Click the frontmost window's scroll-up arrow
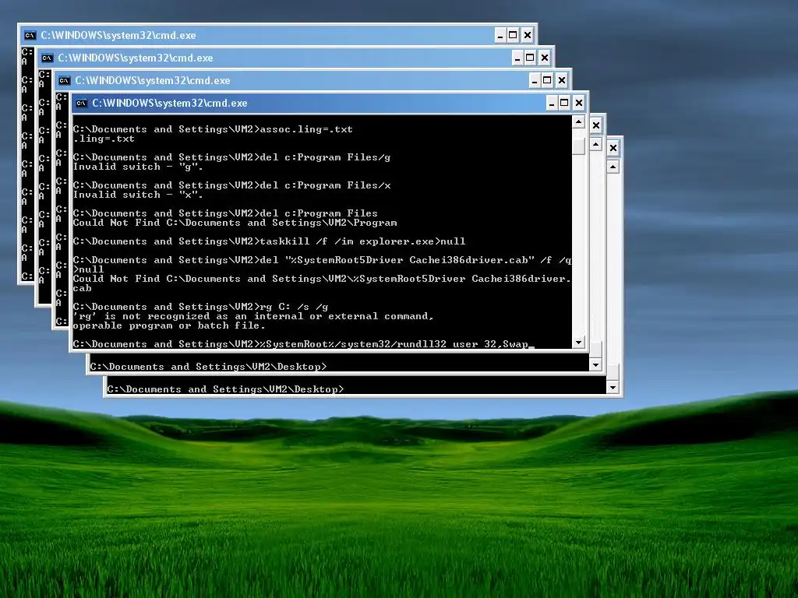 pos(578,122)
